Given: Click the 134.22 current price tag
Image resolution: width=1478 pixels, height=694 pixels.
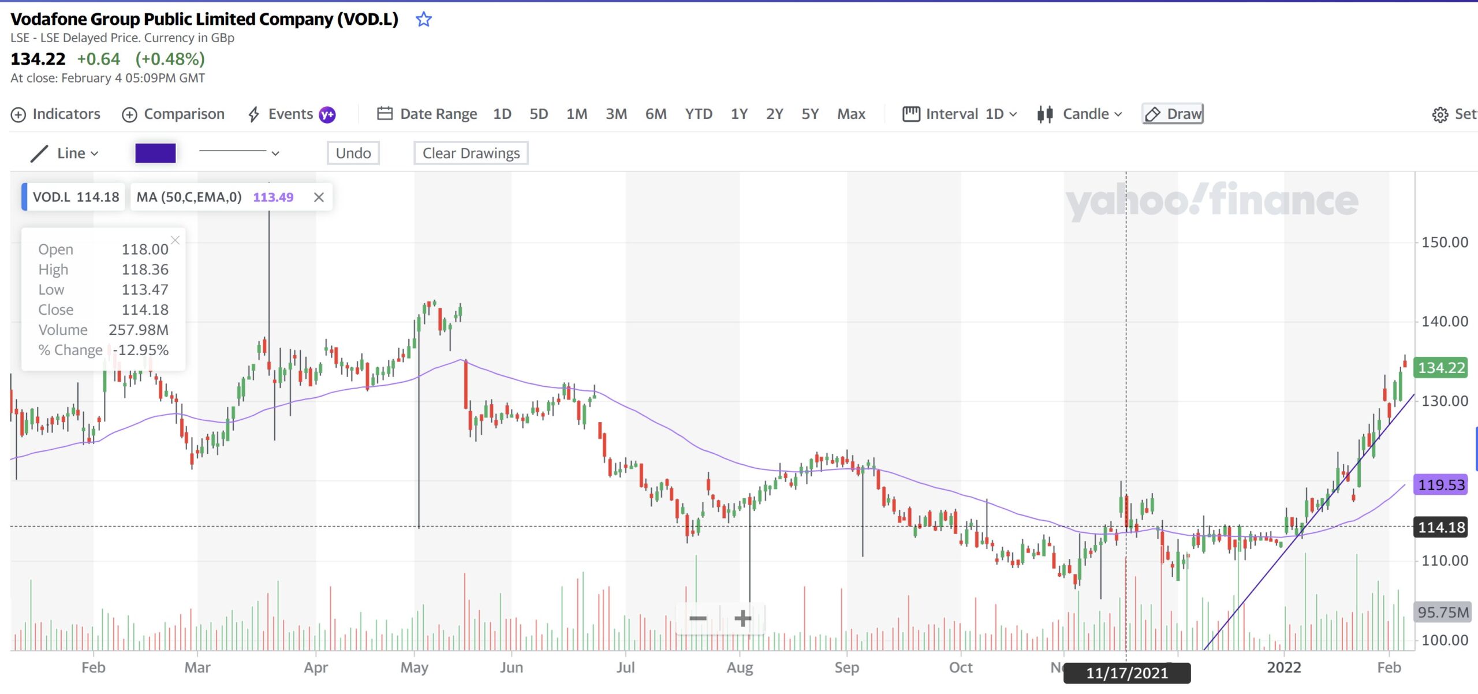Looking at the screenshot, I should 1441,368.
